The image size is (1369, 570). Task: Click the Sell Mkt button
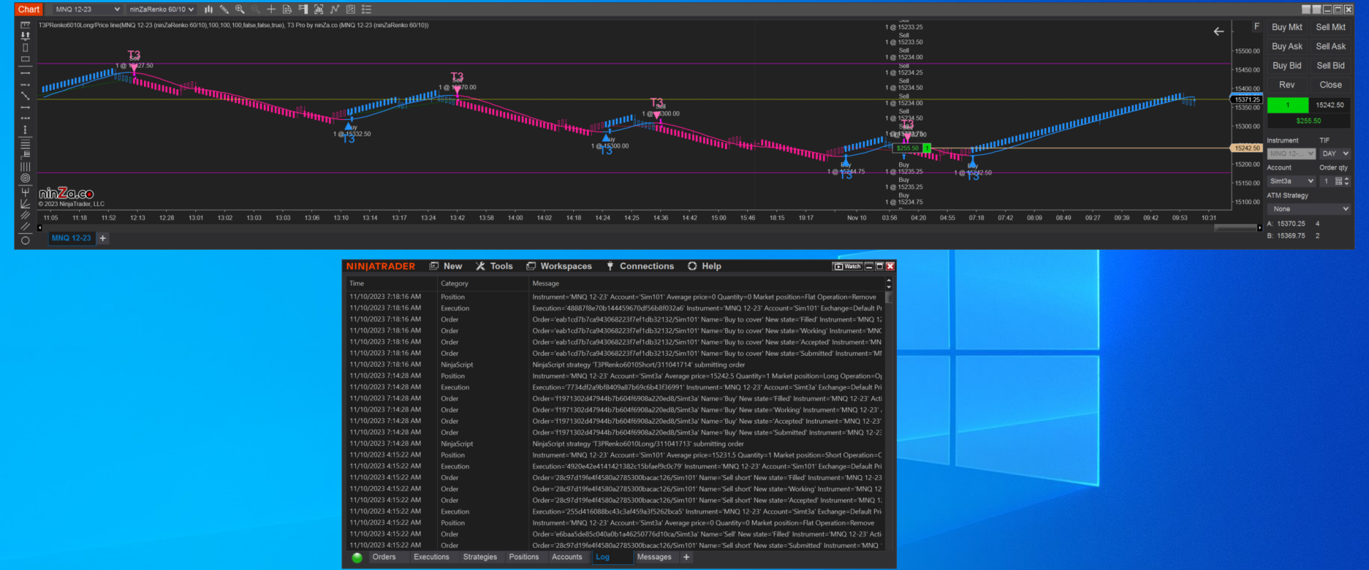1330,27
